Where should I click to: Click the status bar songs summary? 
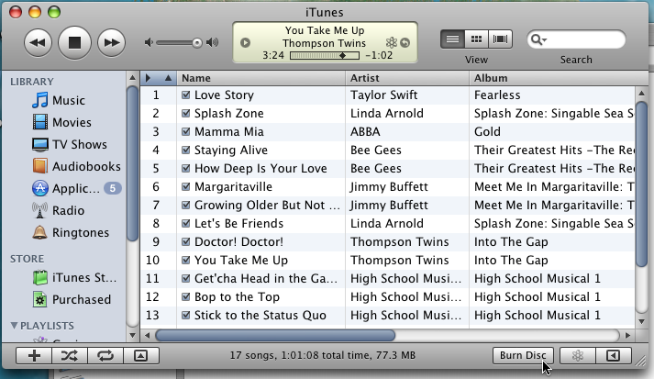coord(323,356)
